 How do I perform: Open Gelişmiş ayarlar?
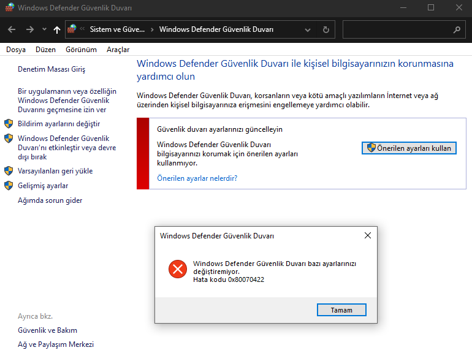click(43, 186)
